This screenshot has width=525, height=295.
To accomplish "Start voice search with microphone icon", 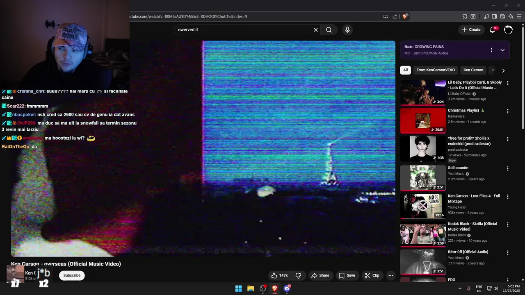I will point(347,29).
